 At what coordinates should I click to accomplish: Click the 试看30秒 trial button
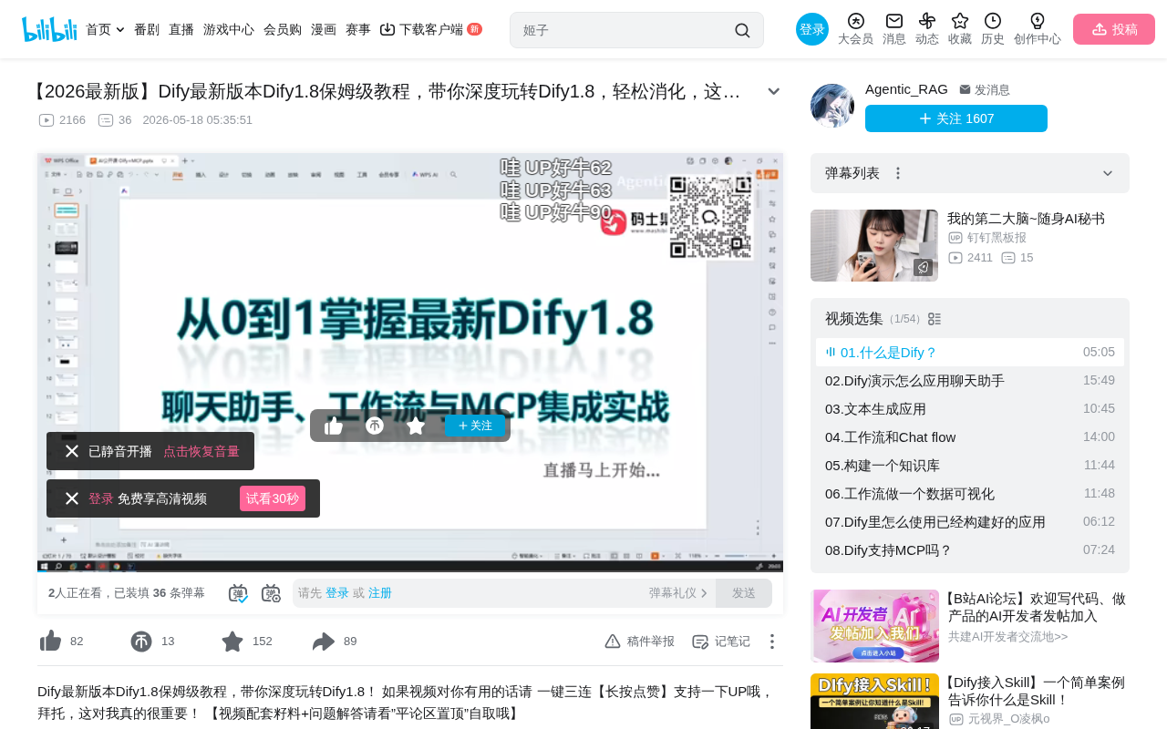[x=273, y=498]
